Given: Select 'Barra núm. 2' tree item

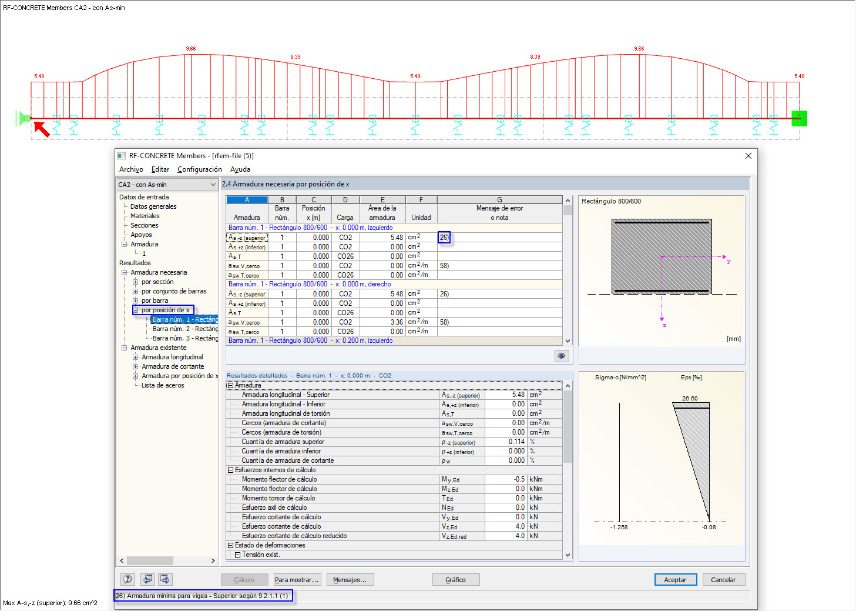Looking at the screenshot, I should 184,329.
